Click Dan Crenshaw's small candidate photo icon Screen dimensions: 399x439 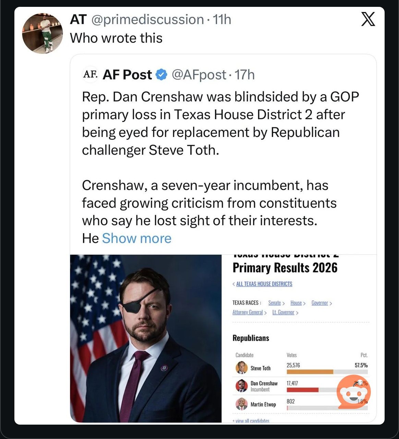241,386
